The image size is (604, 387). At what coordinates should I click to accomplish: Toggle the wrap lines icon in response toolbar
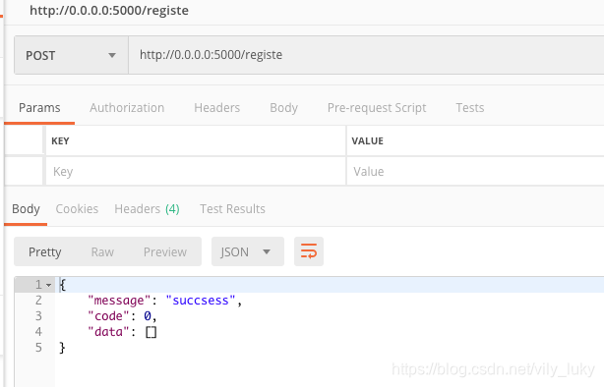[x=309, y=251]
